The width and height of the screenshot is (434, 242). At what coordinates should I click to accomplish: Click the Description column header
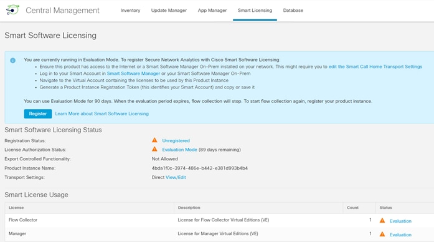click(189, 208)
